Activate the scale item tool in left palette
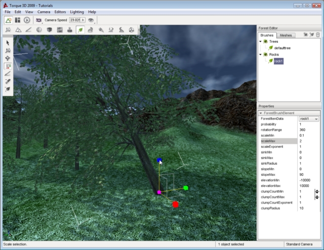This screenshot has height=250, width=324. pyautogui.click(x=8, y=66)
